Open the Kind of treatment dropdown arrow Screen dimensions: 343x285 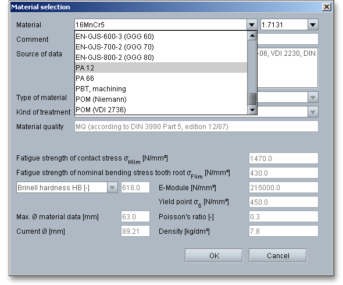(313, 112)
